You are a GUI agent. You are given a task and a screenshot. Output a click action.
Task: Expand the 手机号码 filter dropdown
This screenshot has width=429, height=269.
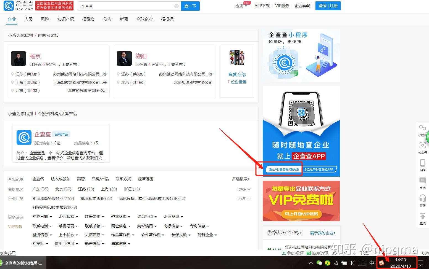68,226
